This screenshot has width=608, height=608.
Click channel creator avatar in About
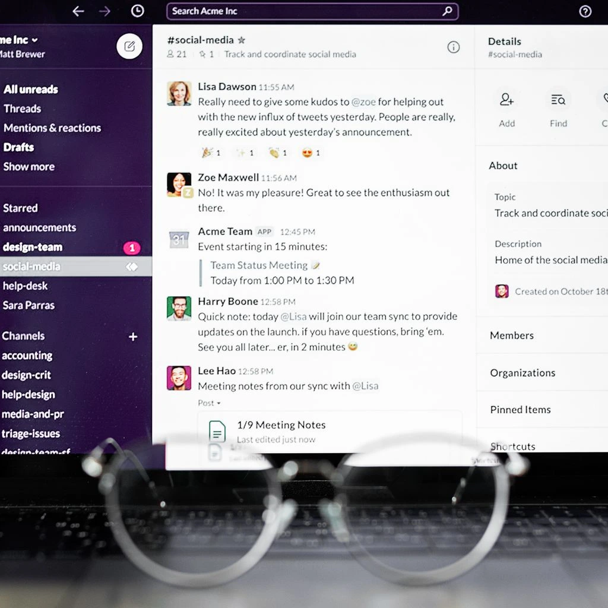pyautogui.click(x=502, y=291)
